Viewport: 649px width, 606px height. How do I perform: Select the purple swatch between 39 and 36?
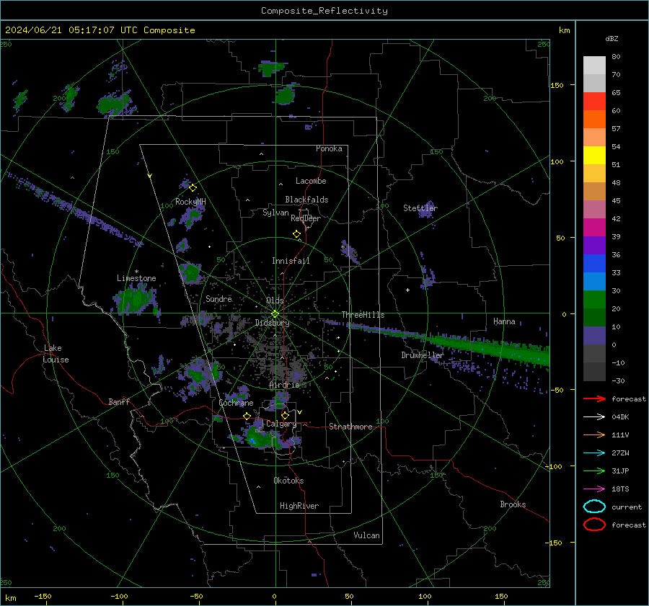pos(594,246)
